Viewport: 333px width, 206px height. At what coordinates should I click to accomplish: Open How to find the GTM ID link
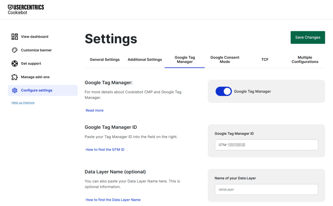105,149
